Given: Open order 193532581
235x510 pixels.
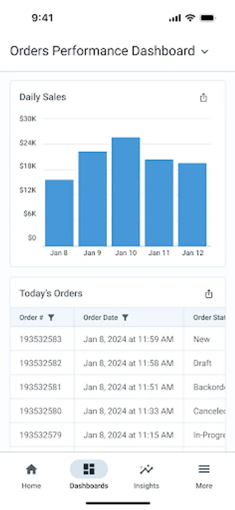Looking at the screenshot, I should 40,387.
